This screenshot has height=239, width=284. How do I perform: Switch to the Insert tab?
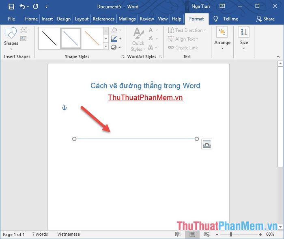(x=47, y=19)
